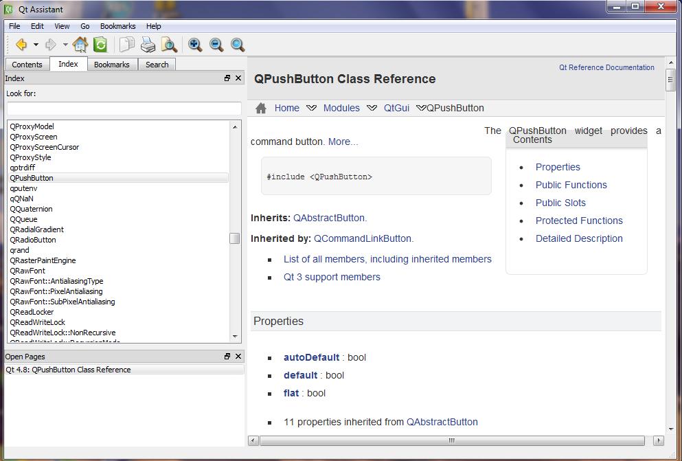
Task: Click the Qt Assistant title bar logo icon
Action: click(8, 9)
